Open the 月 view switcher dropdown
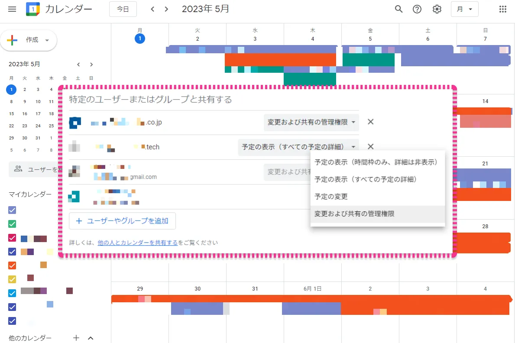 pyautogui.click(x=464, y=9)
